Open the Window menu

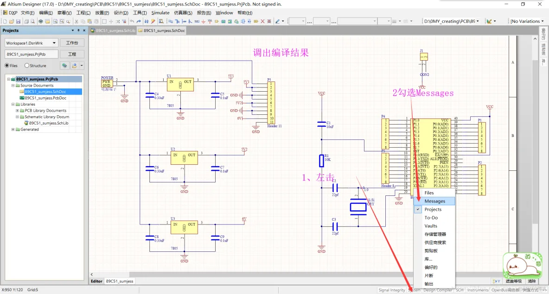tap(224, 13)
